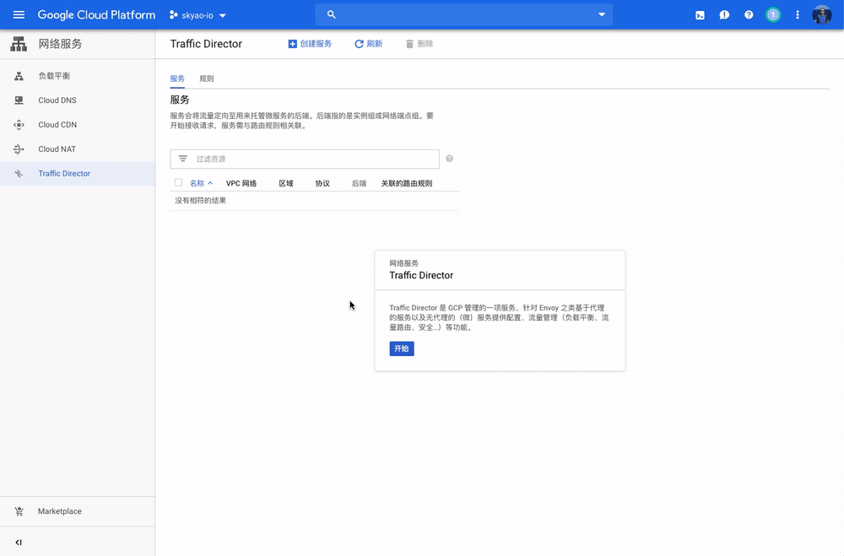The height and width of the screenshot is (556, 844).
Task: Open the skyao-io project selector
Action: tap(198, 15)
